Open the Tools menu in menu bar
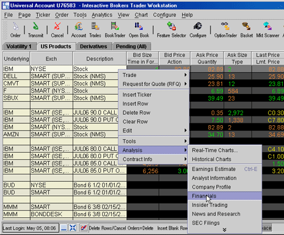Screen dimensions: 284x235 [x=80, y=15]
